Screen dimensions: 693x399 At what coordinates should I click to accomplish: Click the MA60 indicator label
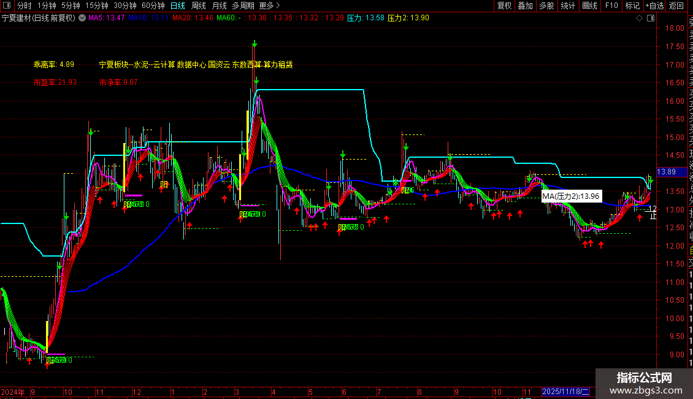point(229,18)
